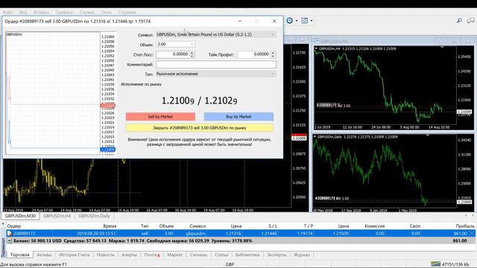Click chart shift marker atop H4 chart

442,47
